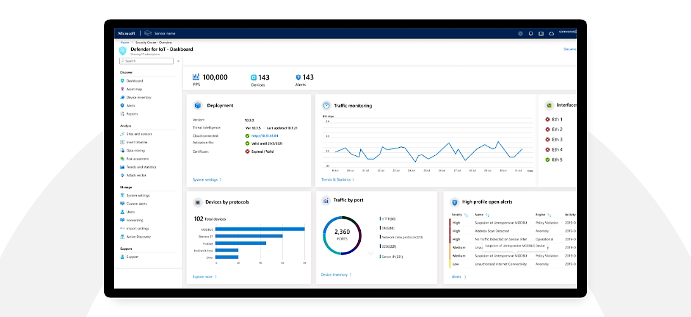Select the Attack vector sidebar item
Viewport: 691px width, 317px height.
coord(136,175)
